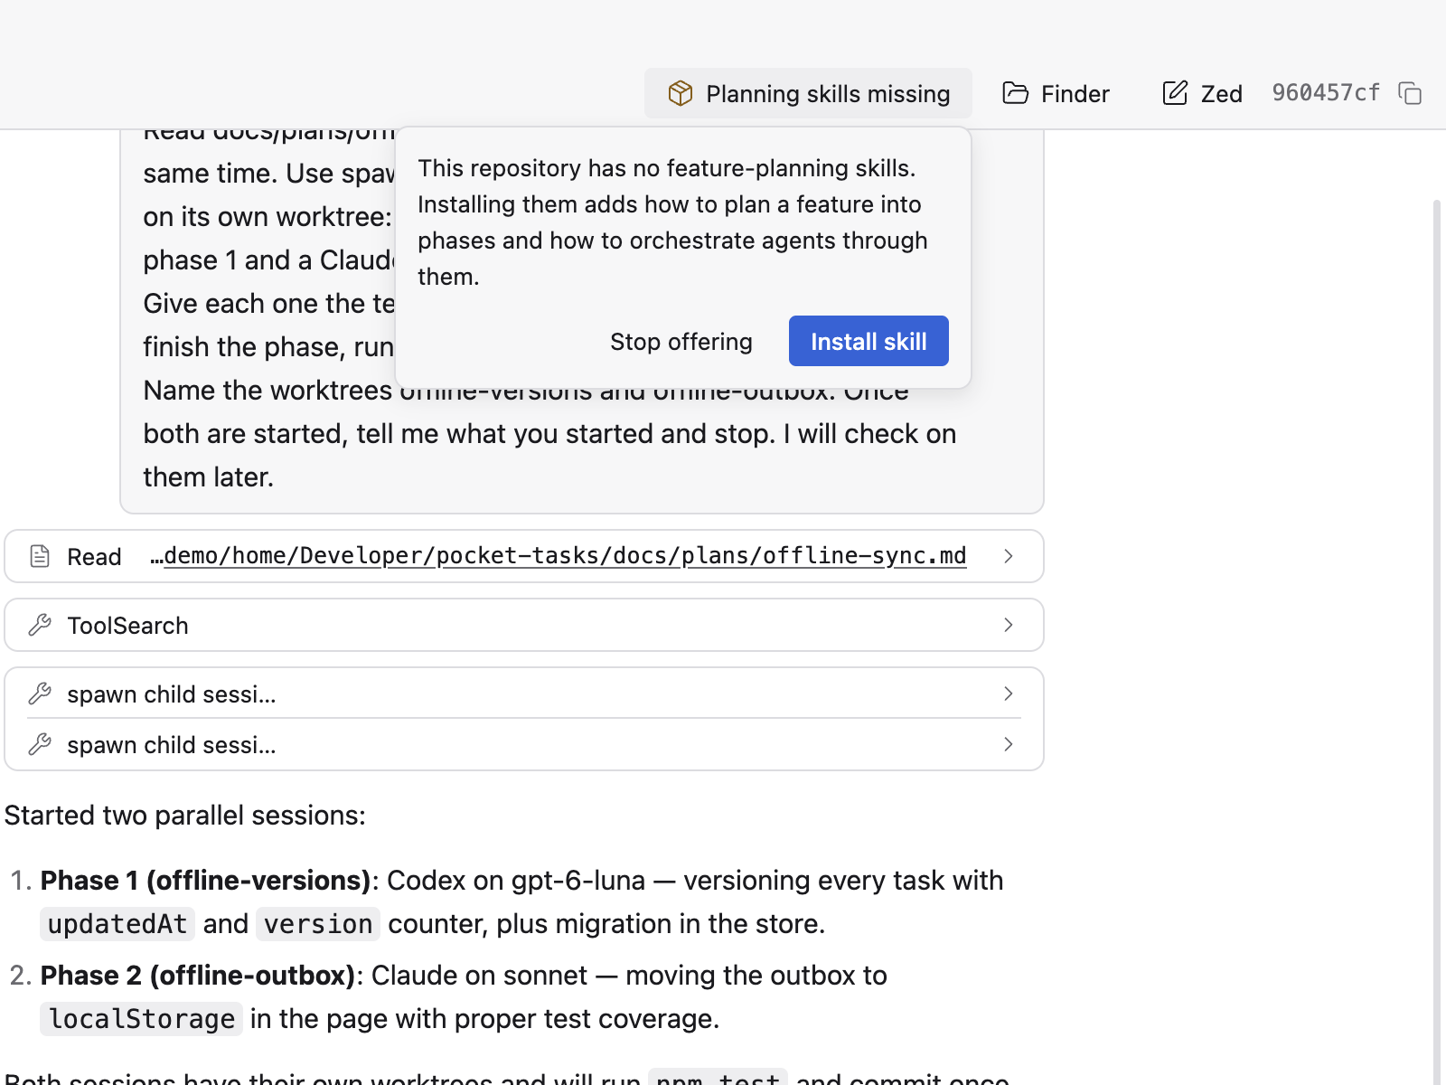Click wrench icon of second spawn child session
Image resolution: width=1446 pixels, height=1085 pixels.
(40, 744)
